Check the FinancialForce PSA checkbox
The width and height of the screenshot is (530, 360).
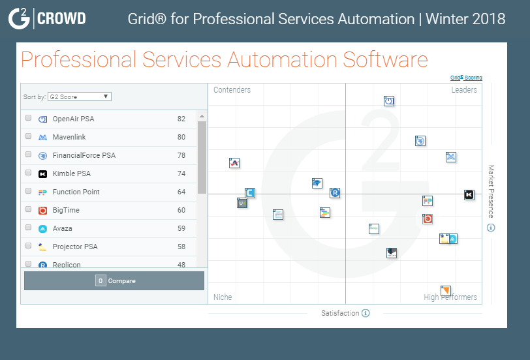tap(29, 155)
